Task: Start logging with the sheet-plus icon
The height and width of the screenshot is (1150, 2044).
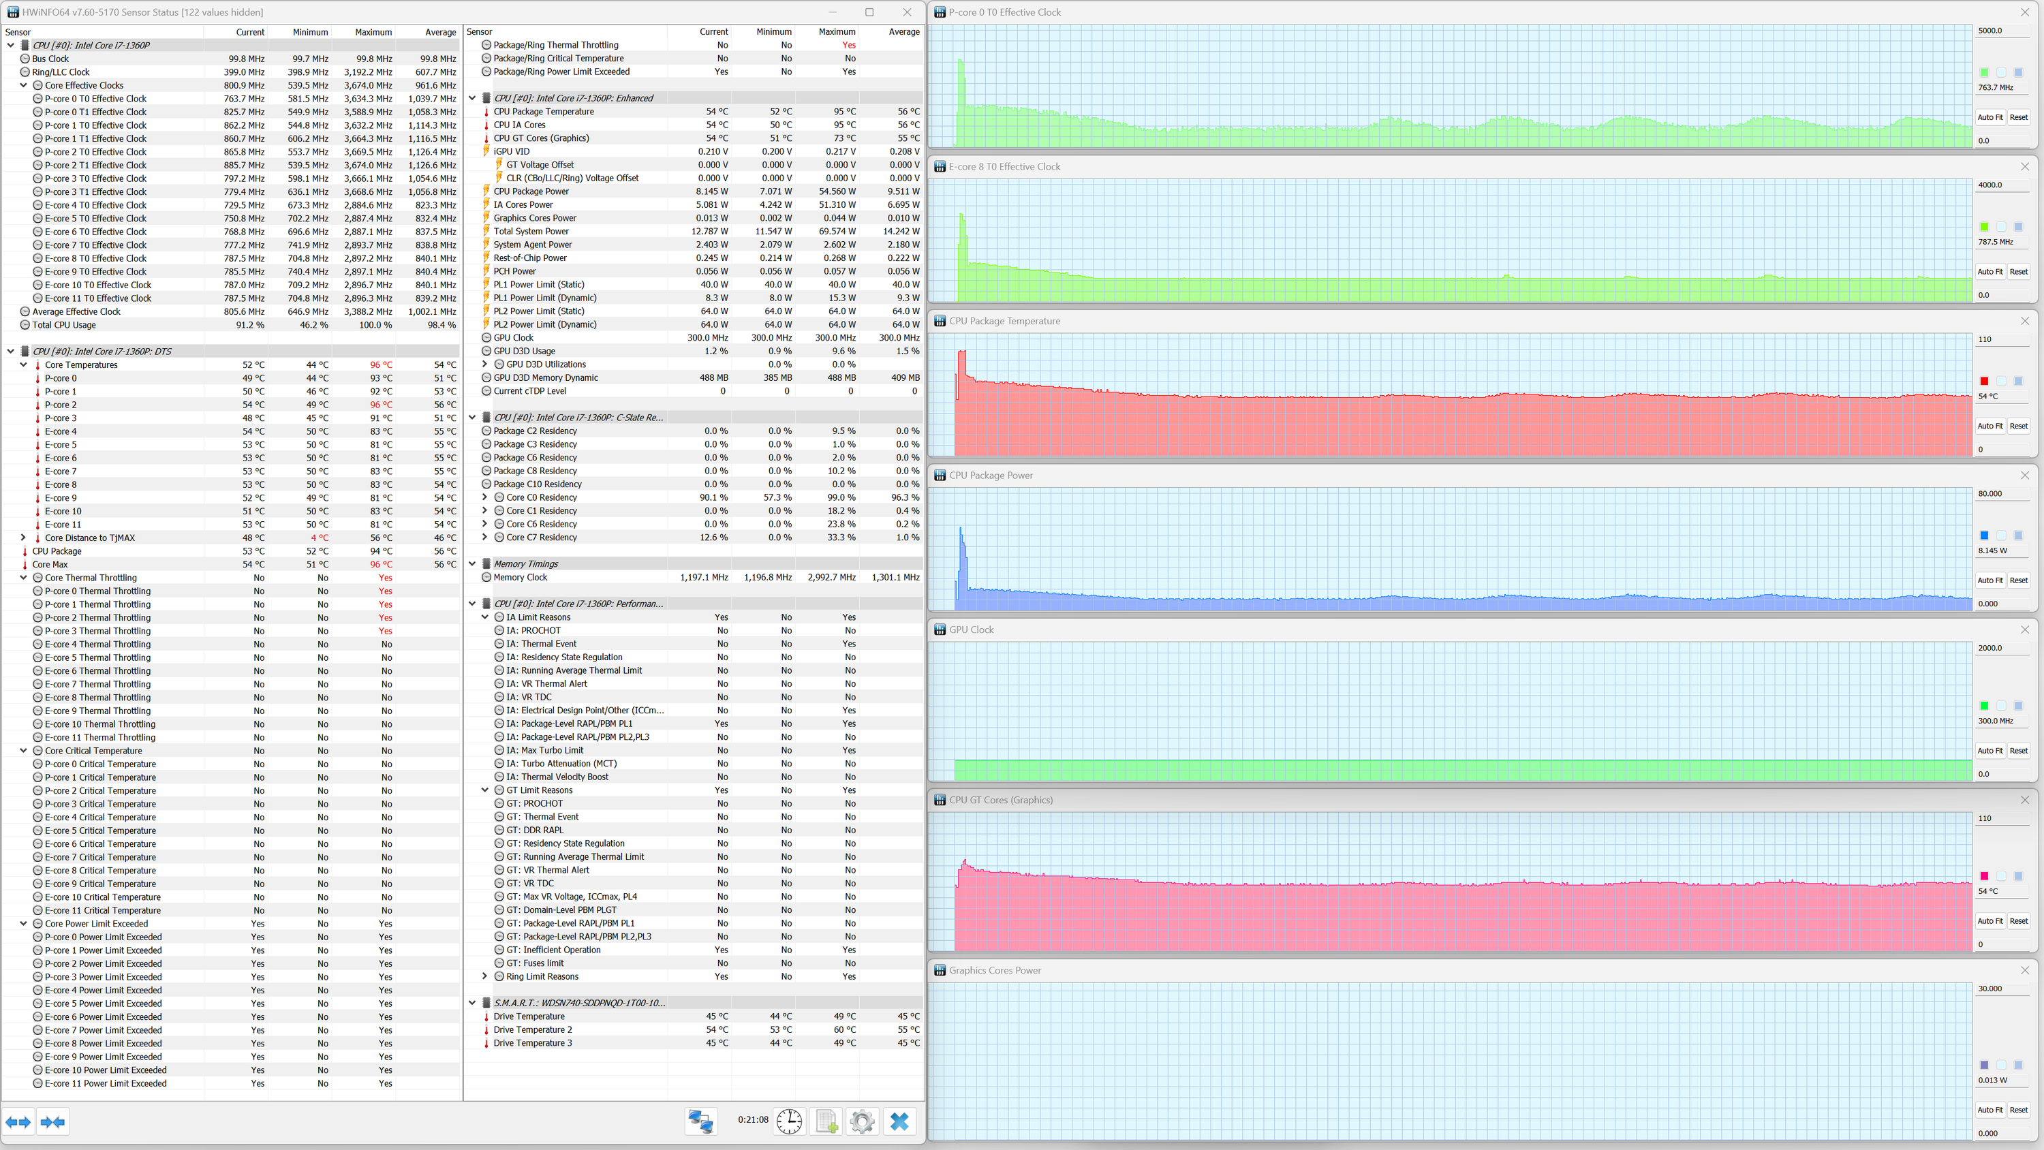Action: 826,1121
